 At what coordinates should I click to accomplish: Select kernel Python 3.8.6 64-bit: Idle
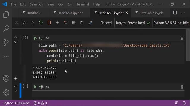pos(171,23)
